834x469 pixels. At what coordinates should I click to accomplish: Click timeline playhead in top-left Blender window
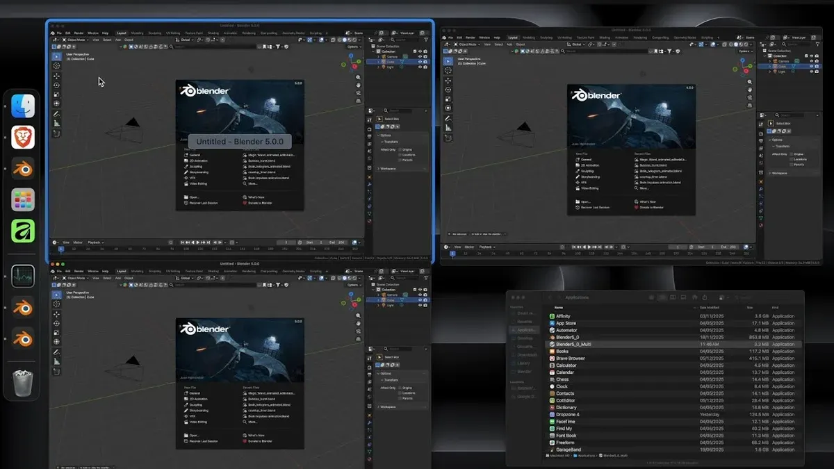coord(61,248)
